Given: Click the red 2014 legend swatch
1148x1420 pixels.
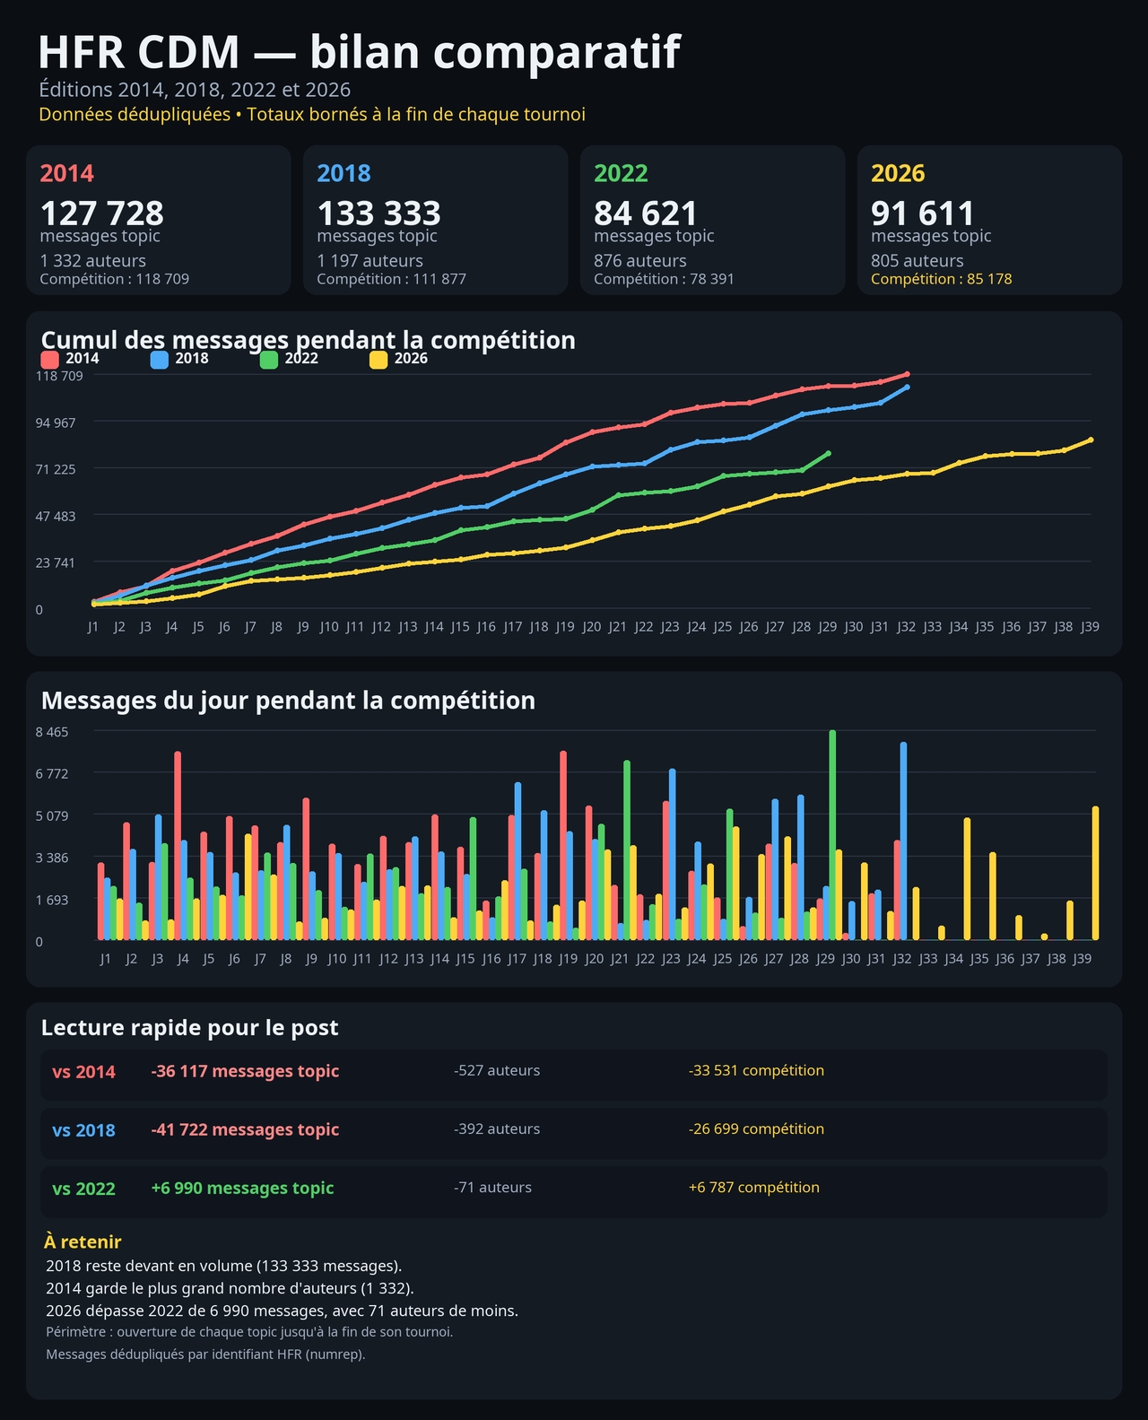Looking at the screenshot, I should pyautogui.click(x=50, y=360).
